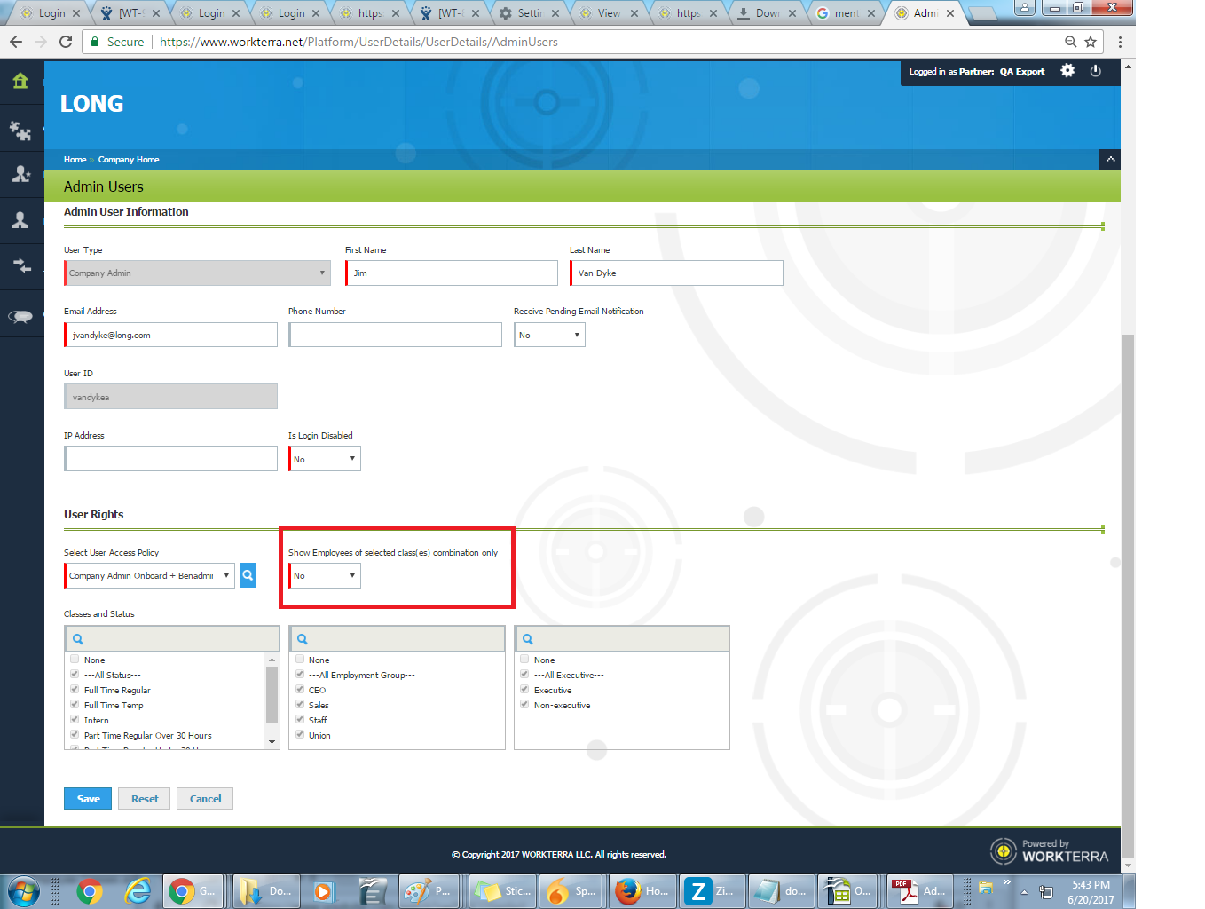Click the Phone Number input field
The height and width of the screenshot is (909, 1205).
pyautogui.click(x=396, y=335)
